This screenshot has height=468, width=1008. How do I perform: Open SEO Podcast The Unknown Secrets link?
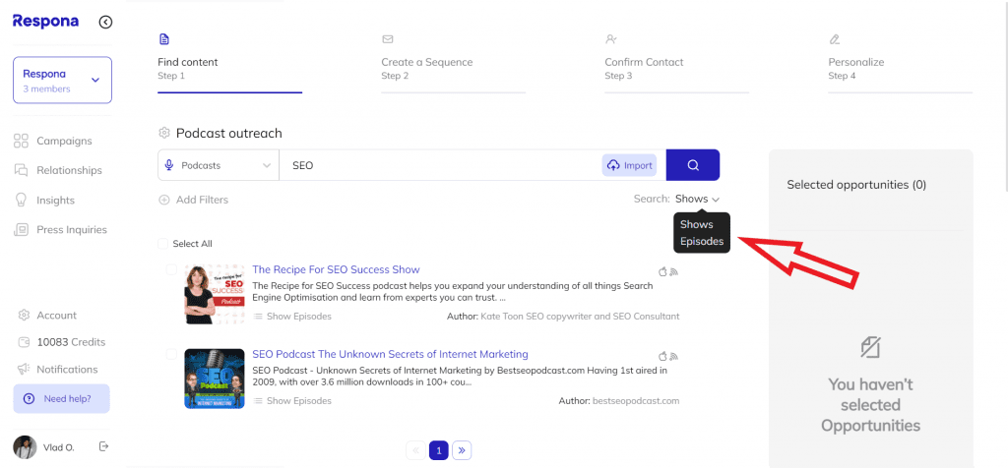(x=390, y=354)
